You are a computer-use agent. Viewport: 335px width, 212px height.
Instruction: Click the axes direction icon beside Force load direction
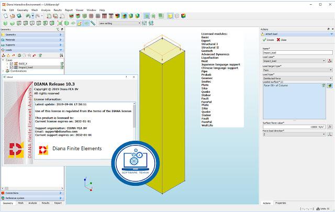(x=330, y=135)
